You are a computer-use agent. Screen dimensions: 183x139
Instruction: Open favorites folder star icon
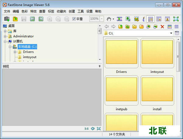point(135,27)
